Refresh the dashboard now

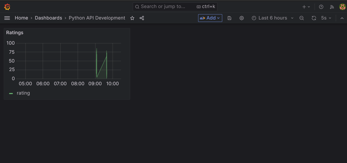pos(314,18)
